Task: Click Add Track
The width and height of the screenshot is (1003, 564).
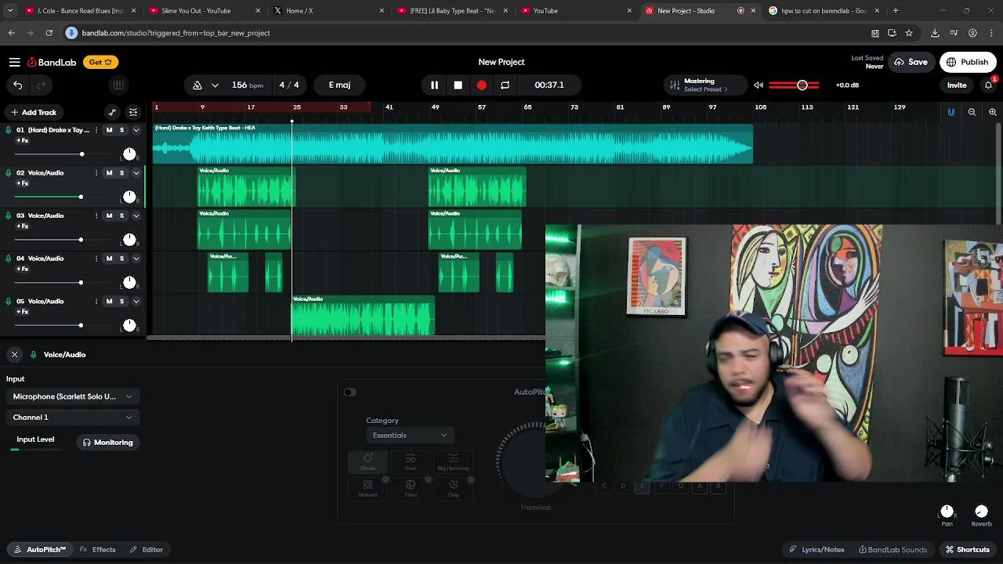Action: (34, 112)
